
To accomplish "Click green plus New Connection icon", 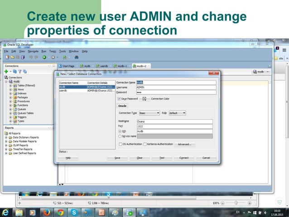I will [x=6, y=71].
